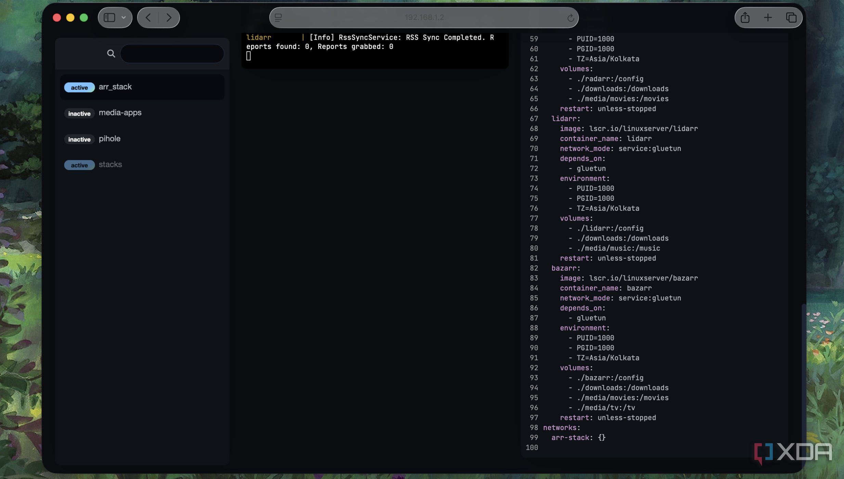Click the 'image: lscr.io/linuxserver/bazarr' line
The image size is (844, 479).
click(628, 278)
